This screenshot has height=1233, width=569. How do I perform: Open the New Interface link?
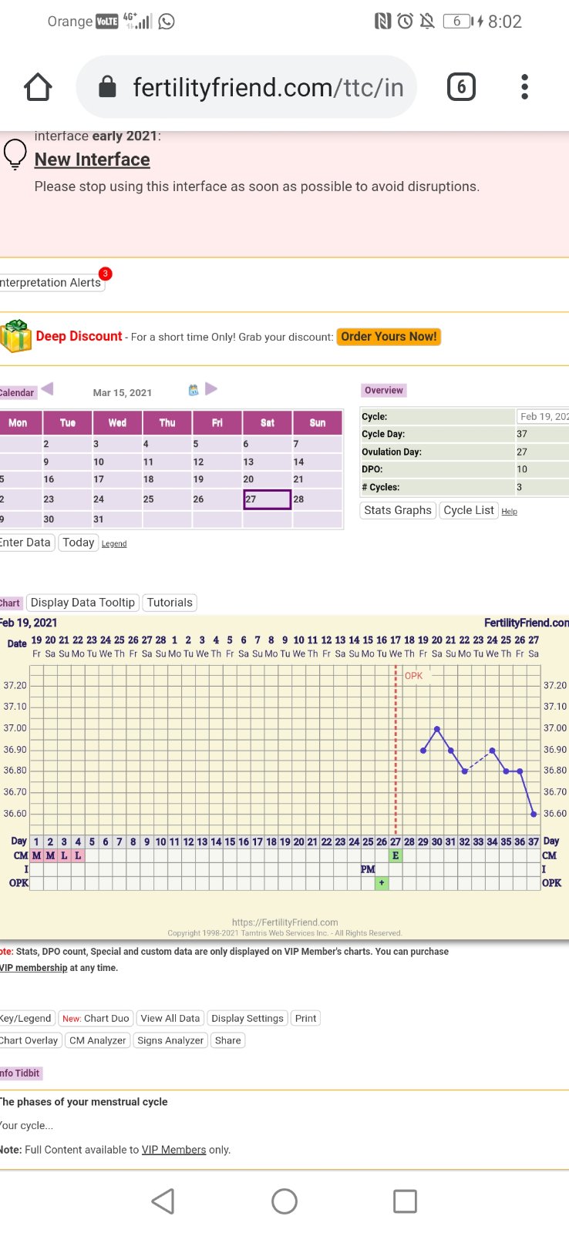(x=93, y=160)
